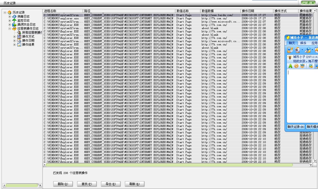Image resolution: width=318 pixels, height=189 pixels.
Task: Expand the 监控日志 node
Action: click(10, 21)
